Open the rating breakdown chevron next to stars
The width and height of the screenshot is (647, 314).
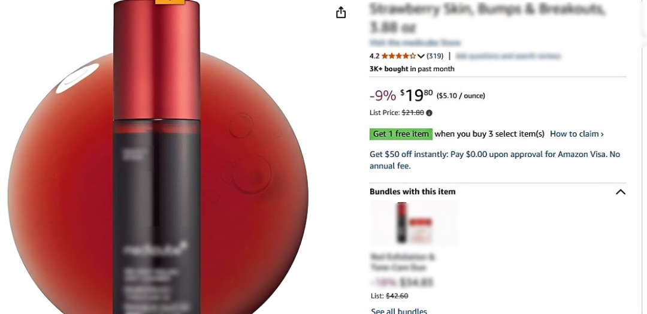(421, 56)
